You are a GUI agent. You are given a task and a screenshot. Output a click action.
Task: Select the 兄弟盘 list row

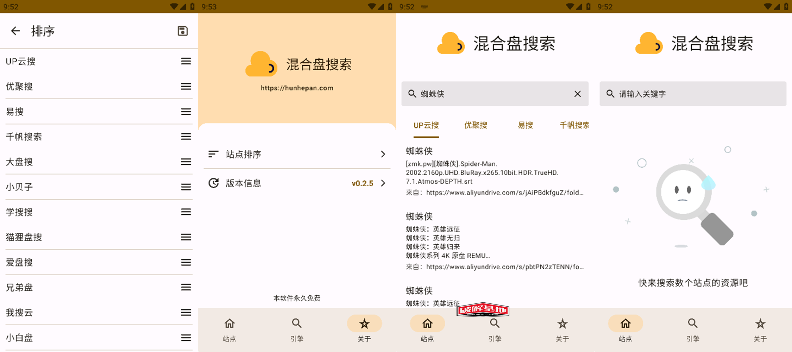(99, 287)
